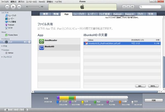The image size is (165, 112).
Task: Open the ヘルプ(H) menu
Action: (x=58, y=2)
